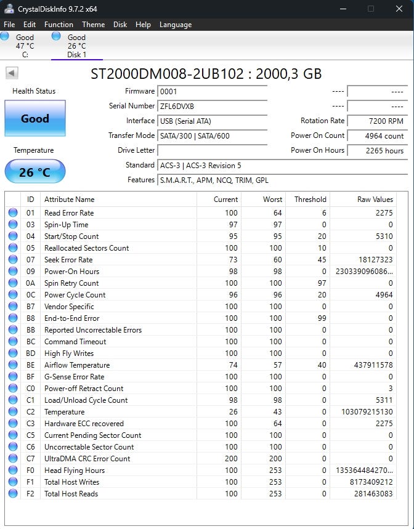Click the Threshold column header
This screenshot has width=414, height=529.
307,200
